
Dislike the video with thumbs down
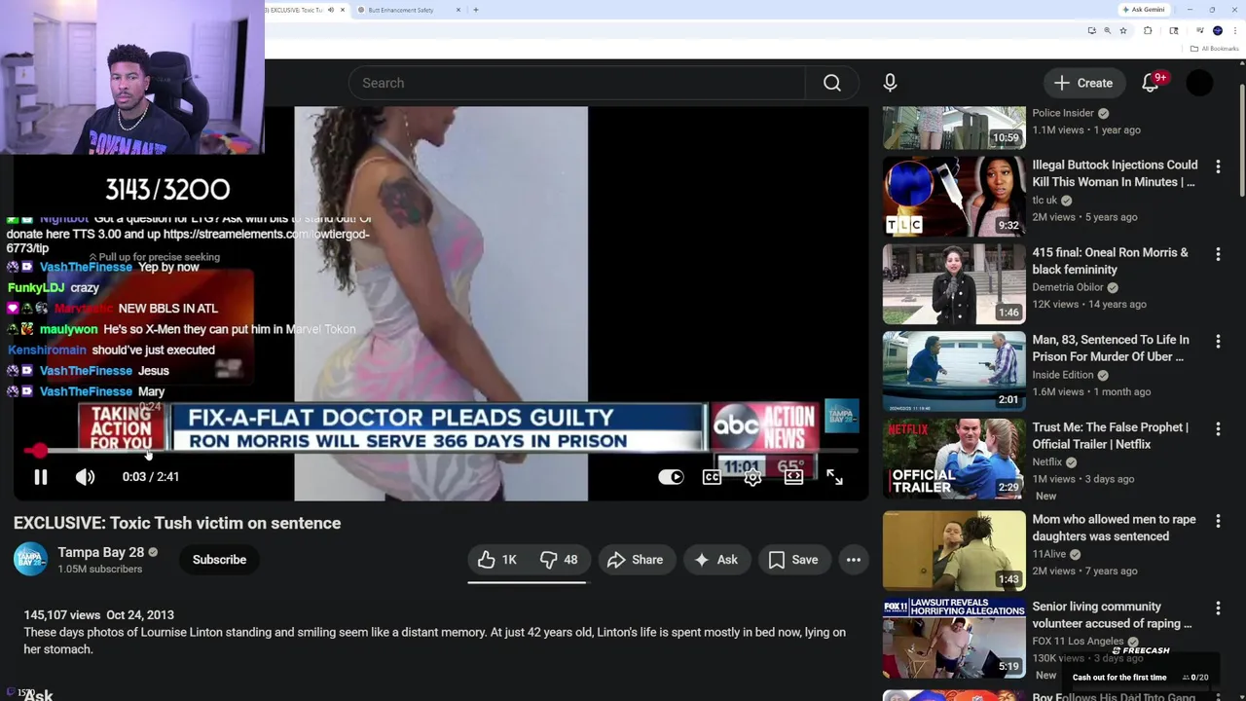[x=559, y=560]
